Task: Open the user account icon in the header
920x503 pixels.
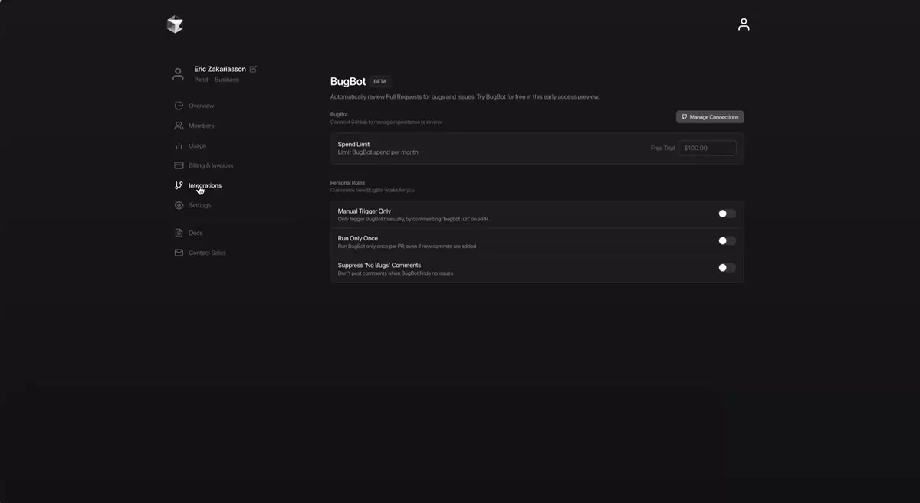Action: point(744,24)
